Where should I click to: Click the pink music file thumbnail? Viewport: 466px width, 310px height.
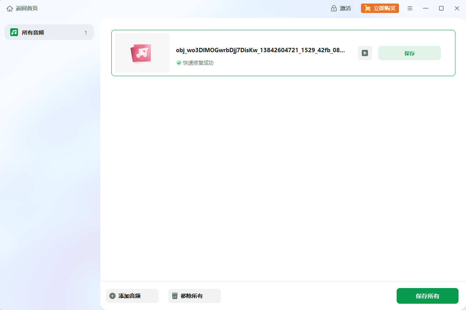(x=142, y=53)
